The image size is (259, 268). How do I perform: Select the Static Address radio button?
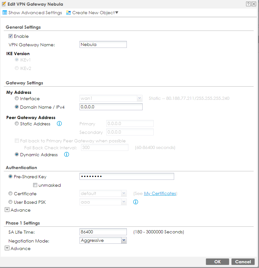click(x=16, y=123)
